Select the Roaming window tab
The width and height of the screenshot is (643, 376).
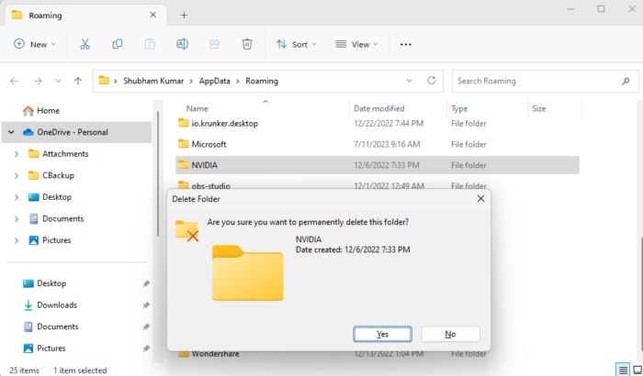click(86, 16)
